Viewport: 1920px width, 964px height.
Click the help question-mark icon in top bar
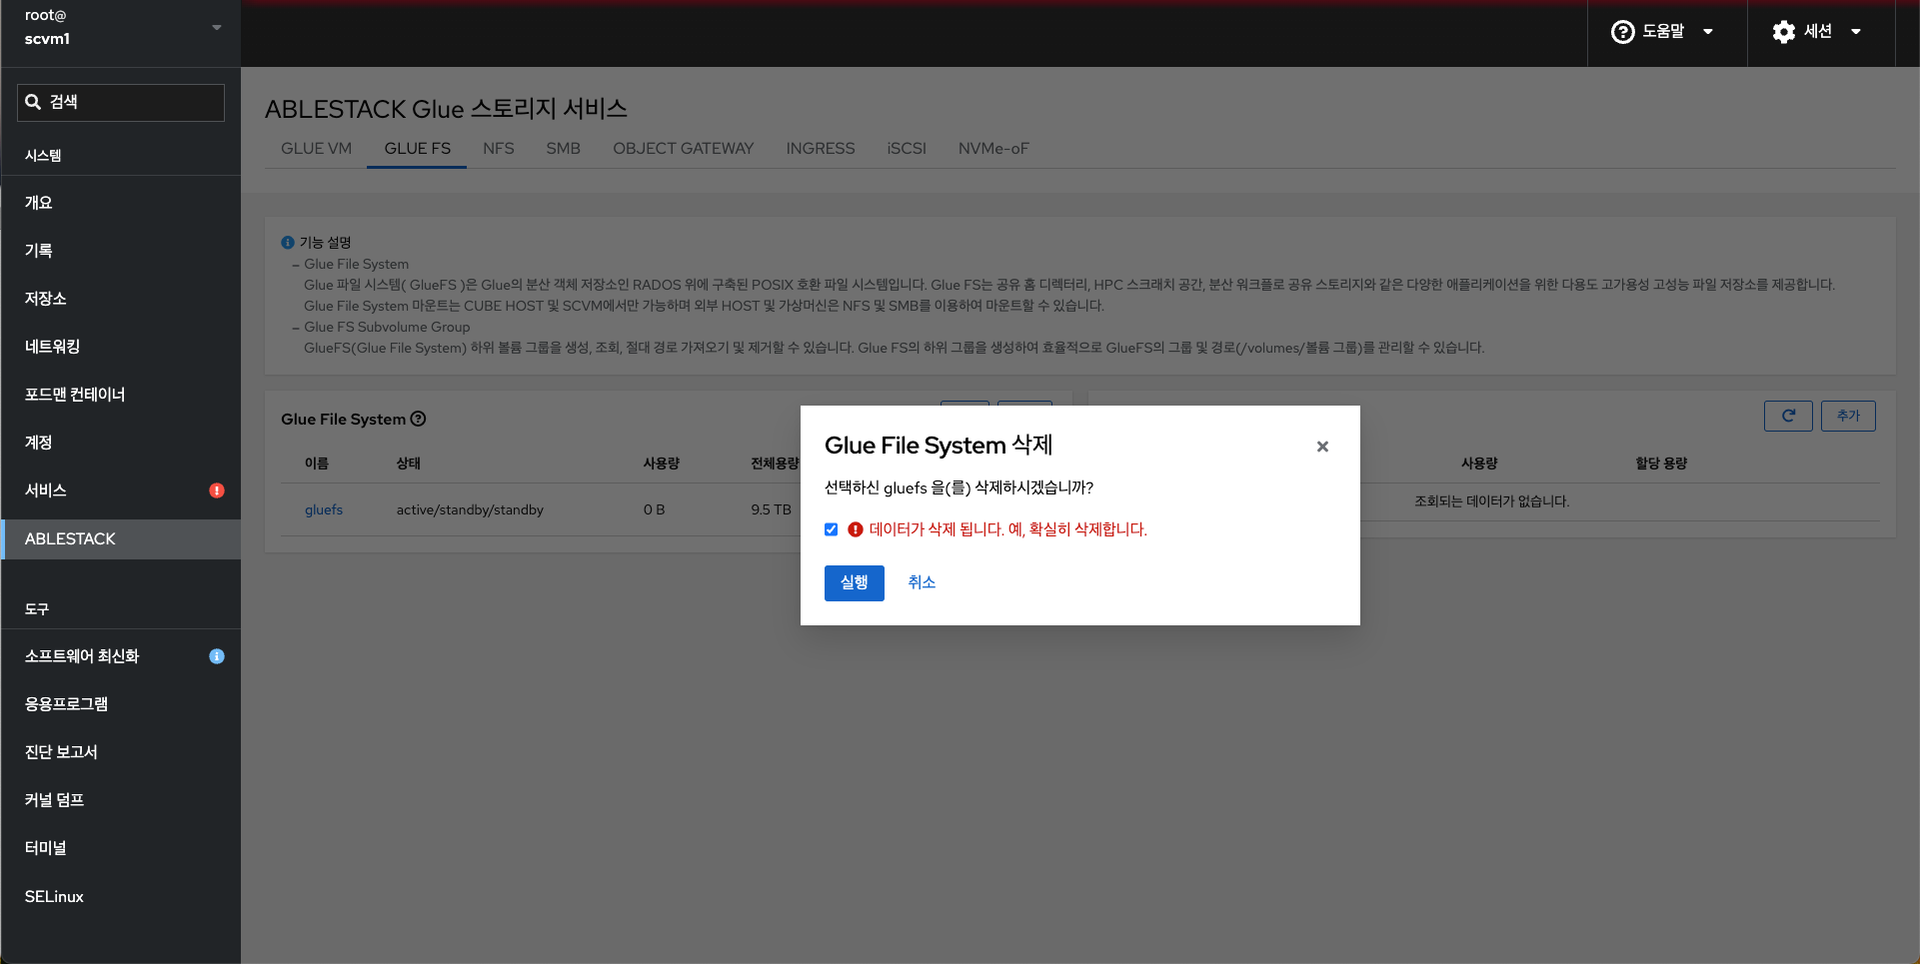(1623, 32)
